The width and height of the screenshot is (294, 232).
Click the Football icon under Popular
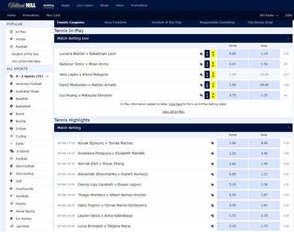11,47
